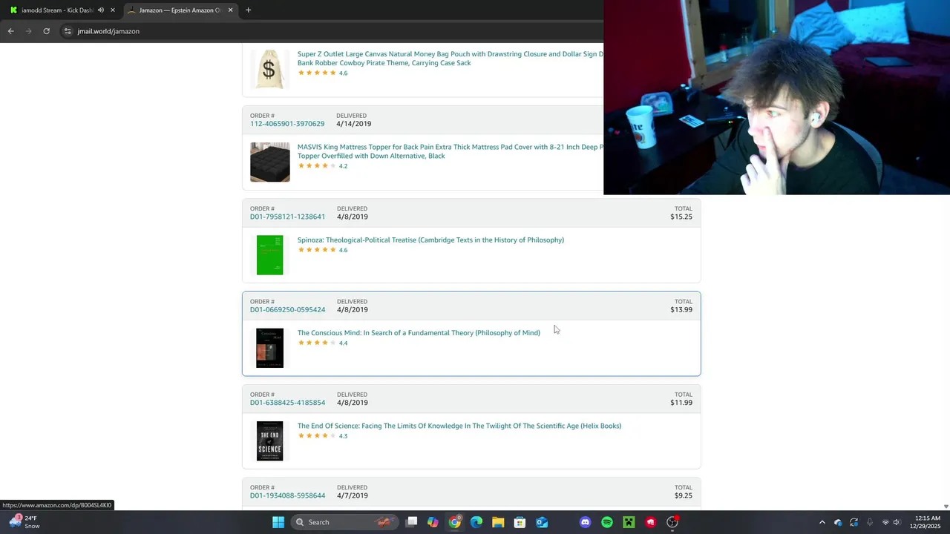Open The Conscious Mind book link

pos(419,333)
